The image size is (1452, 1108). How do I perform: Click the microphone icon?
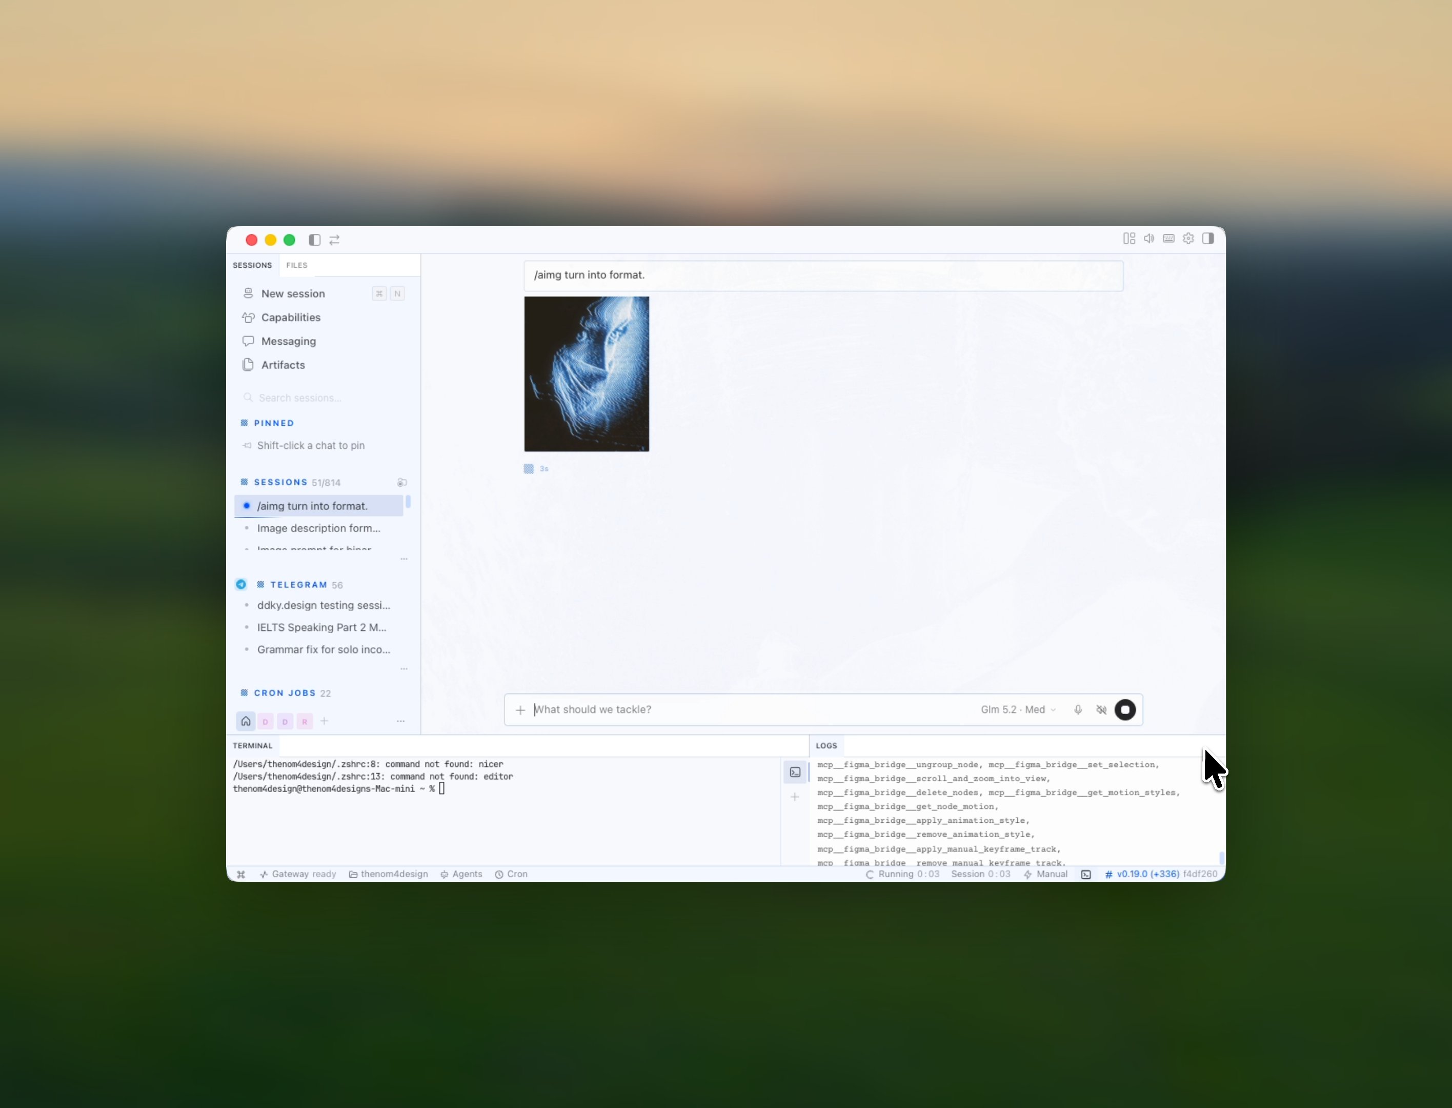tap(1078, 710)
